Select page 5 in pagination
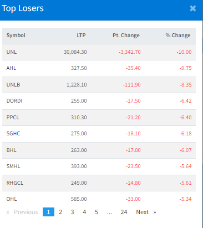The height and width of the screenshot is (228, 203). click(97, 212)
